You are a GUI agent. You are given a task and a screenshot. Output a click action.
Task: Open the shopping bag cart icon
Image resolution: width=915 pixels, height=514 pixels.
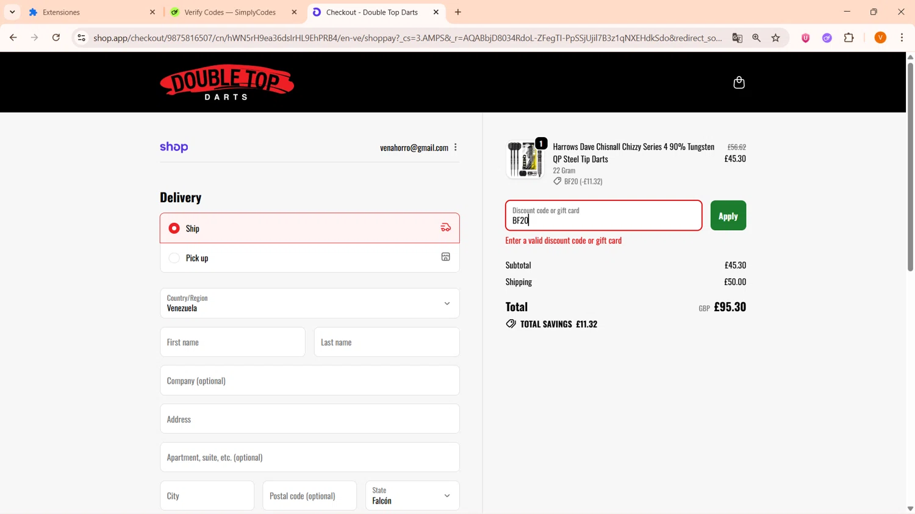739,82
